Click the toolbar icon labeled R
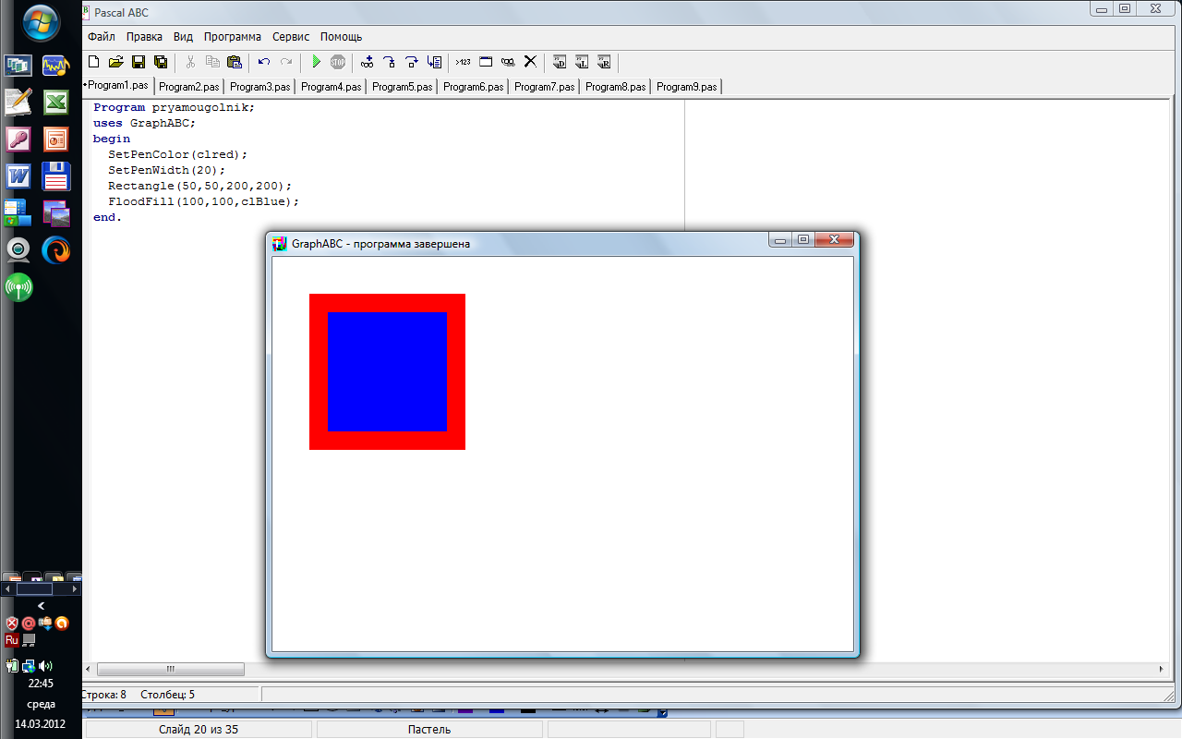The image size is (1182, 739). pos(604,62)
